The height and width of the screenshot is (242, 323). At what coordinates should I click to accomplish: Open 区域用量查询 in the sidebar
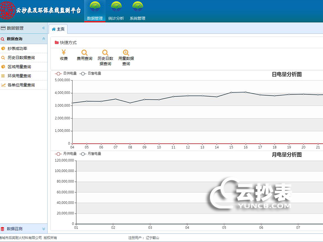coord(19,67)
